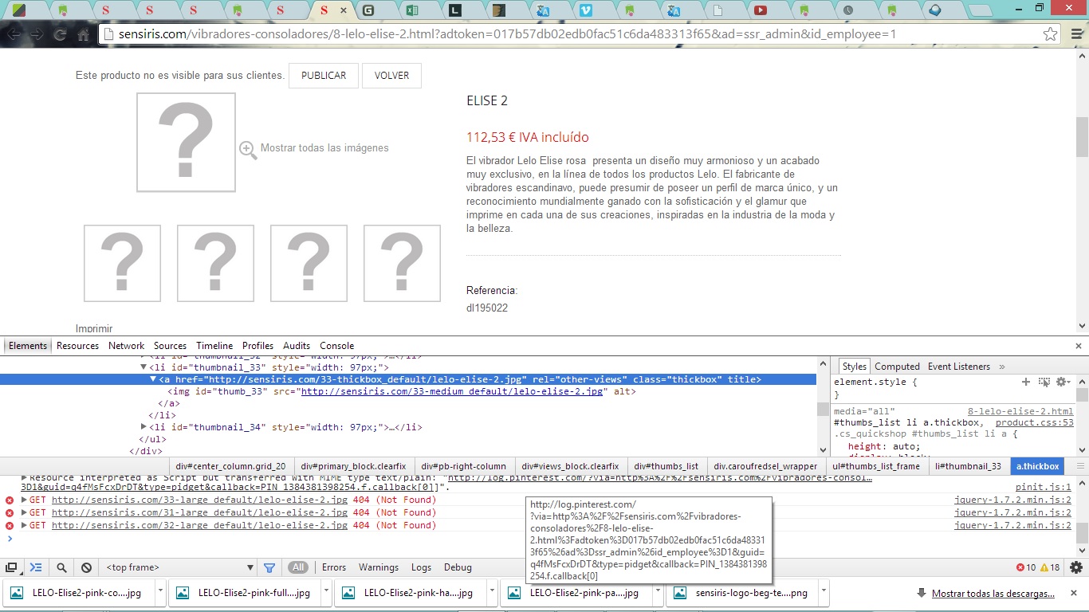The image size is (1089, 612).
Task: Filter console by Debug
Action: click(458, 567)
